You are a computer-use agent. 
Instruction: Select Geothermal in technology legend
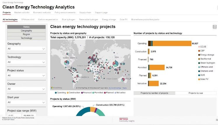[204, 59]
